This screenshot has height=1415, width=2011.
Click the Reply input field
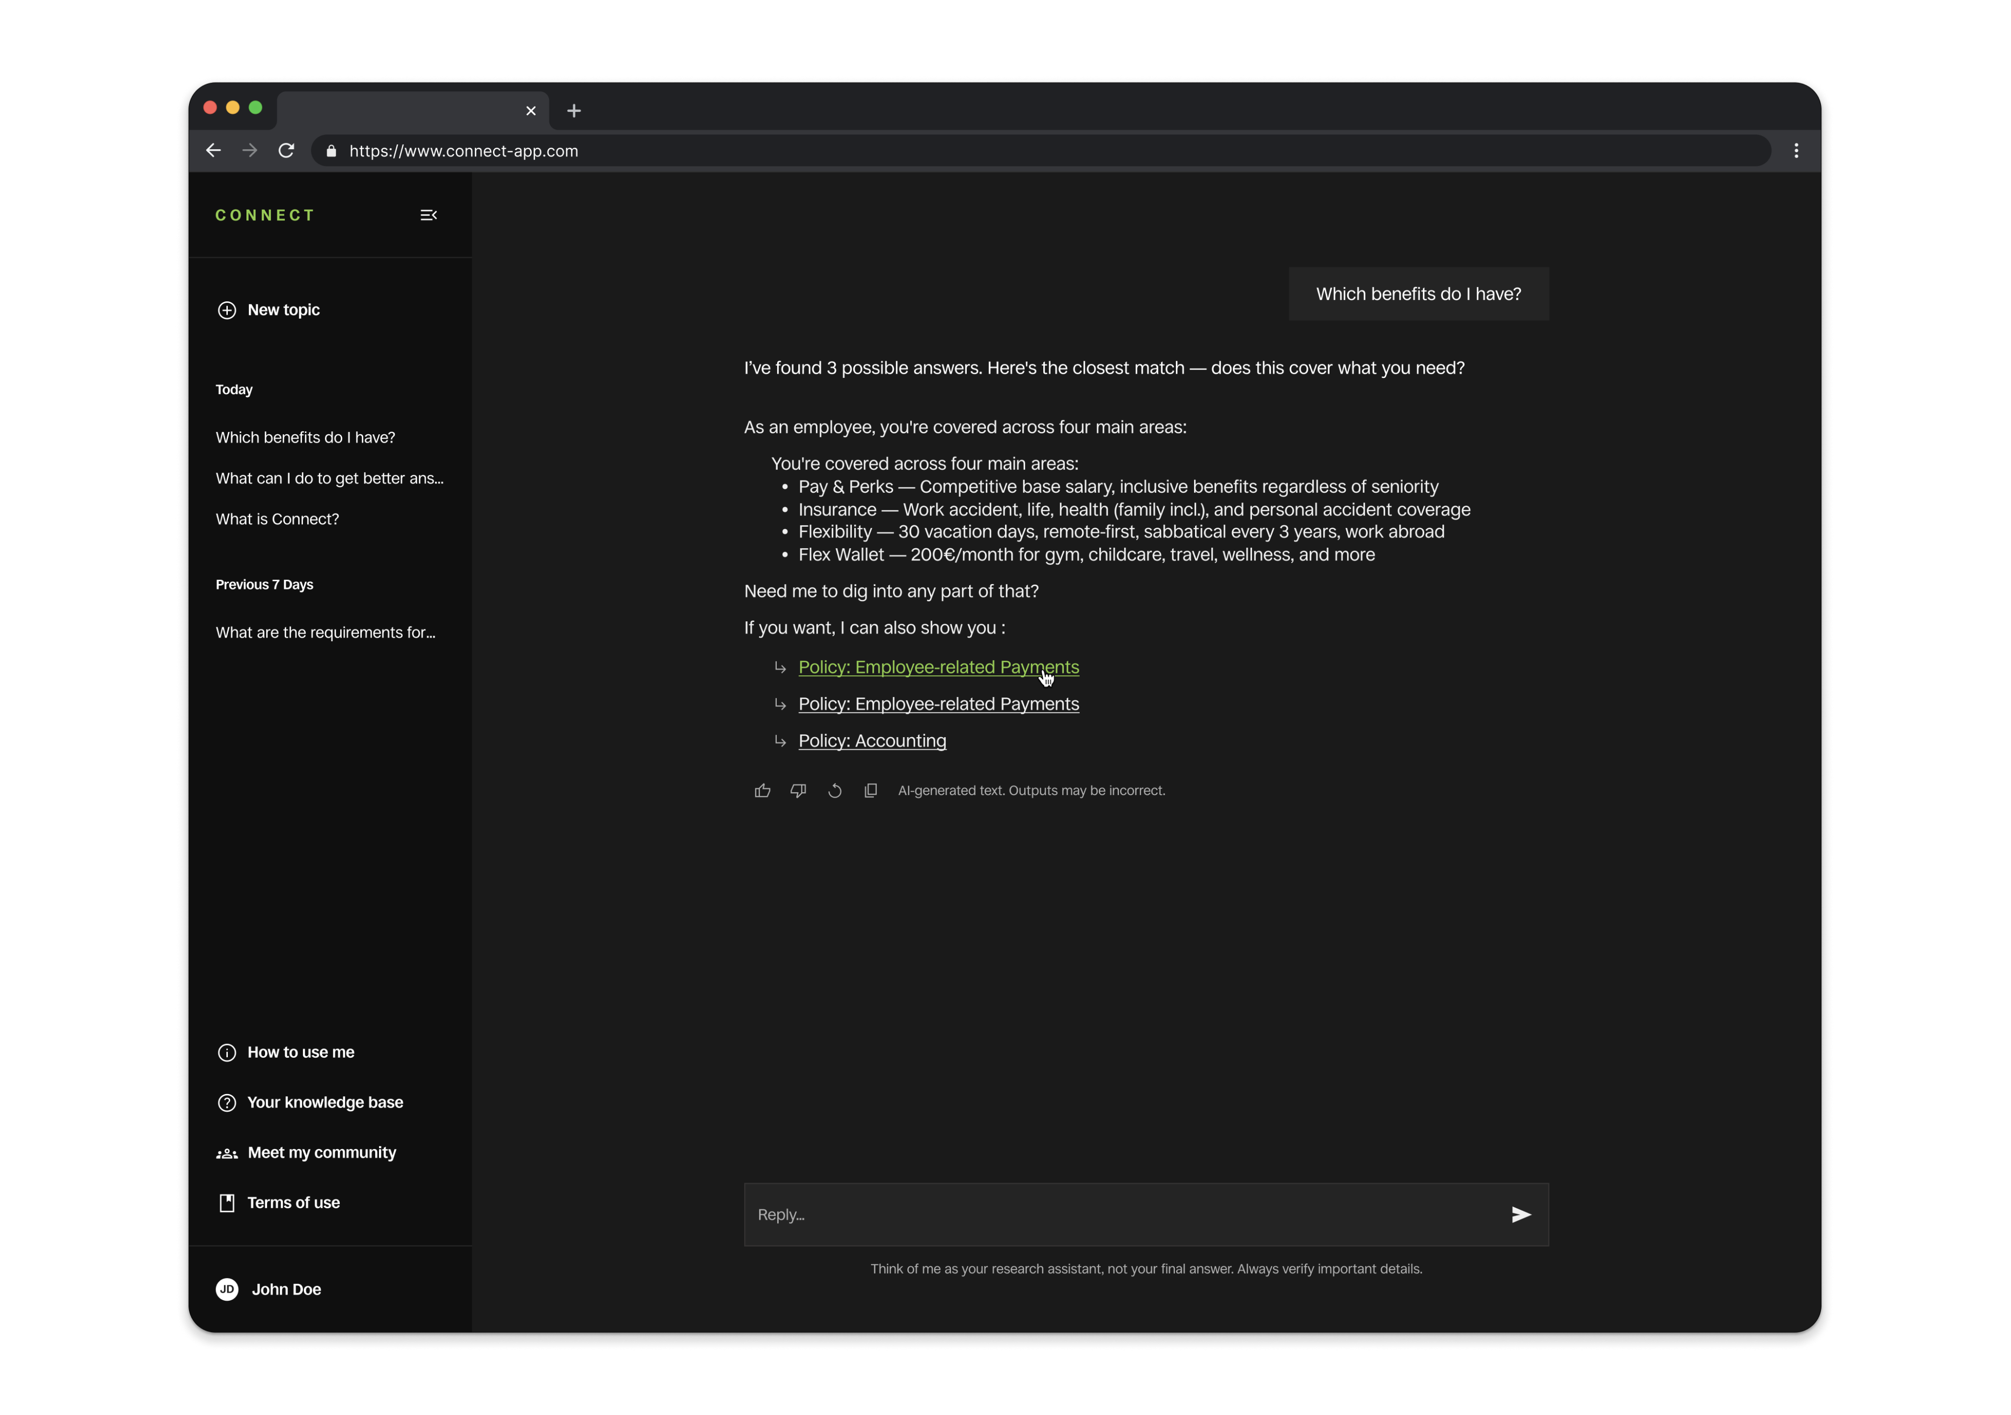1146,1214
